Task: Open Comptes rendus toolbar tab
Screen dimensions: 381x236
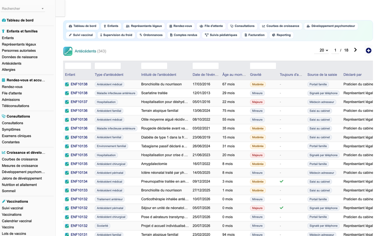Action: (184, 35)
